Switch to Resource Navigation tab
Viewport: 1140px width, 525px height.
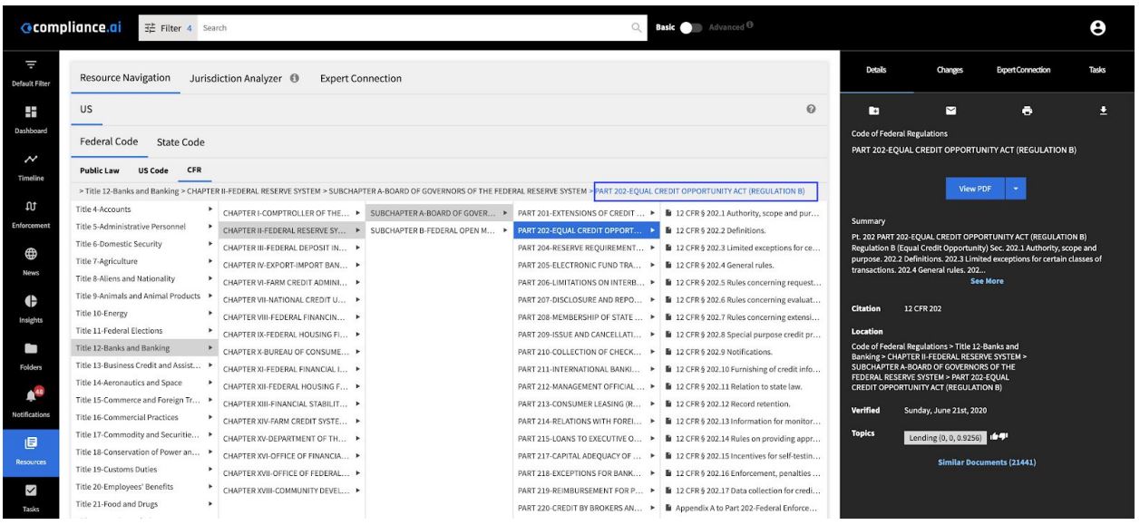pyautogui.click(x=125, y=78)
